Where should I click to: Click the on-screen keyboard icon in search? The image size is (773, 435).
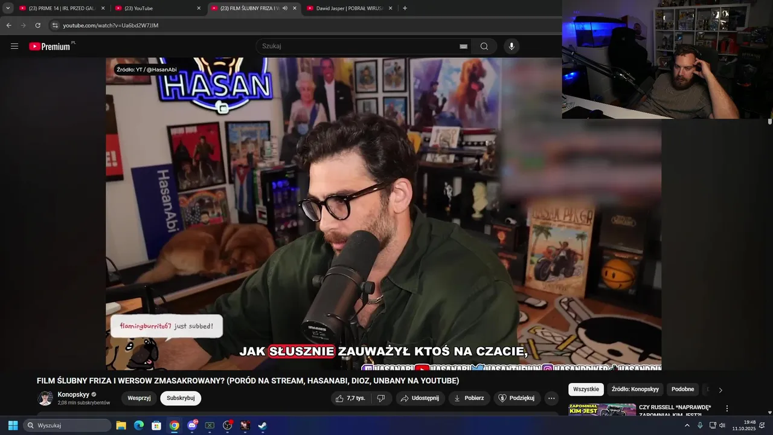pyautogui.click(x=463, y=47)
